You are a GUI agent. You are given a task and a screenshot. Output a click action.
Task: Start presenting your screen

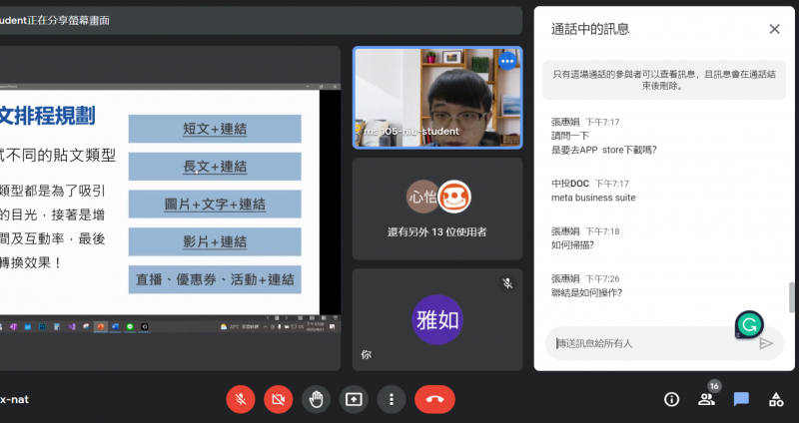[354, 400]
